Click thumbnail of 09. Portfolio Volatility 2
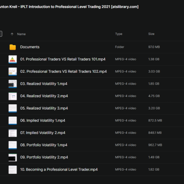184x184 pixels. (12, 157)
